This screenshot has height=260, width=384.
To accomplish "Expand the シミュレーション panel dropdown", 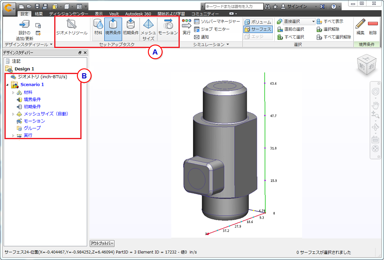I will click(x=228, y=44).
